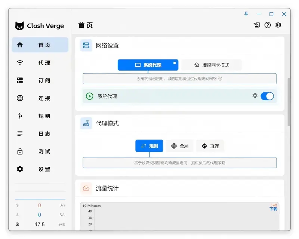Click the green play status icon
Viewport: 299px width, 239px height.
89,96
